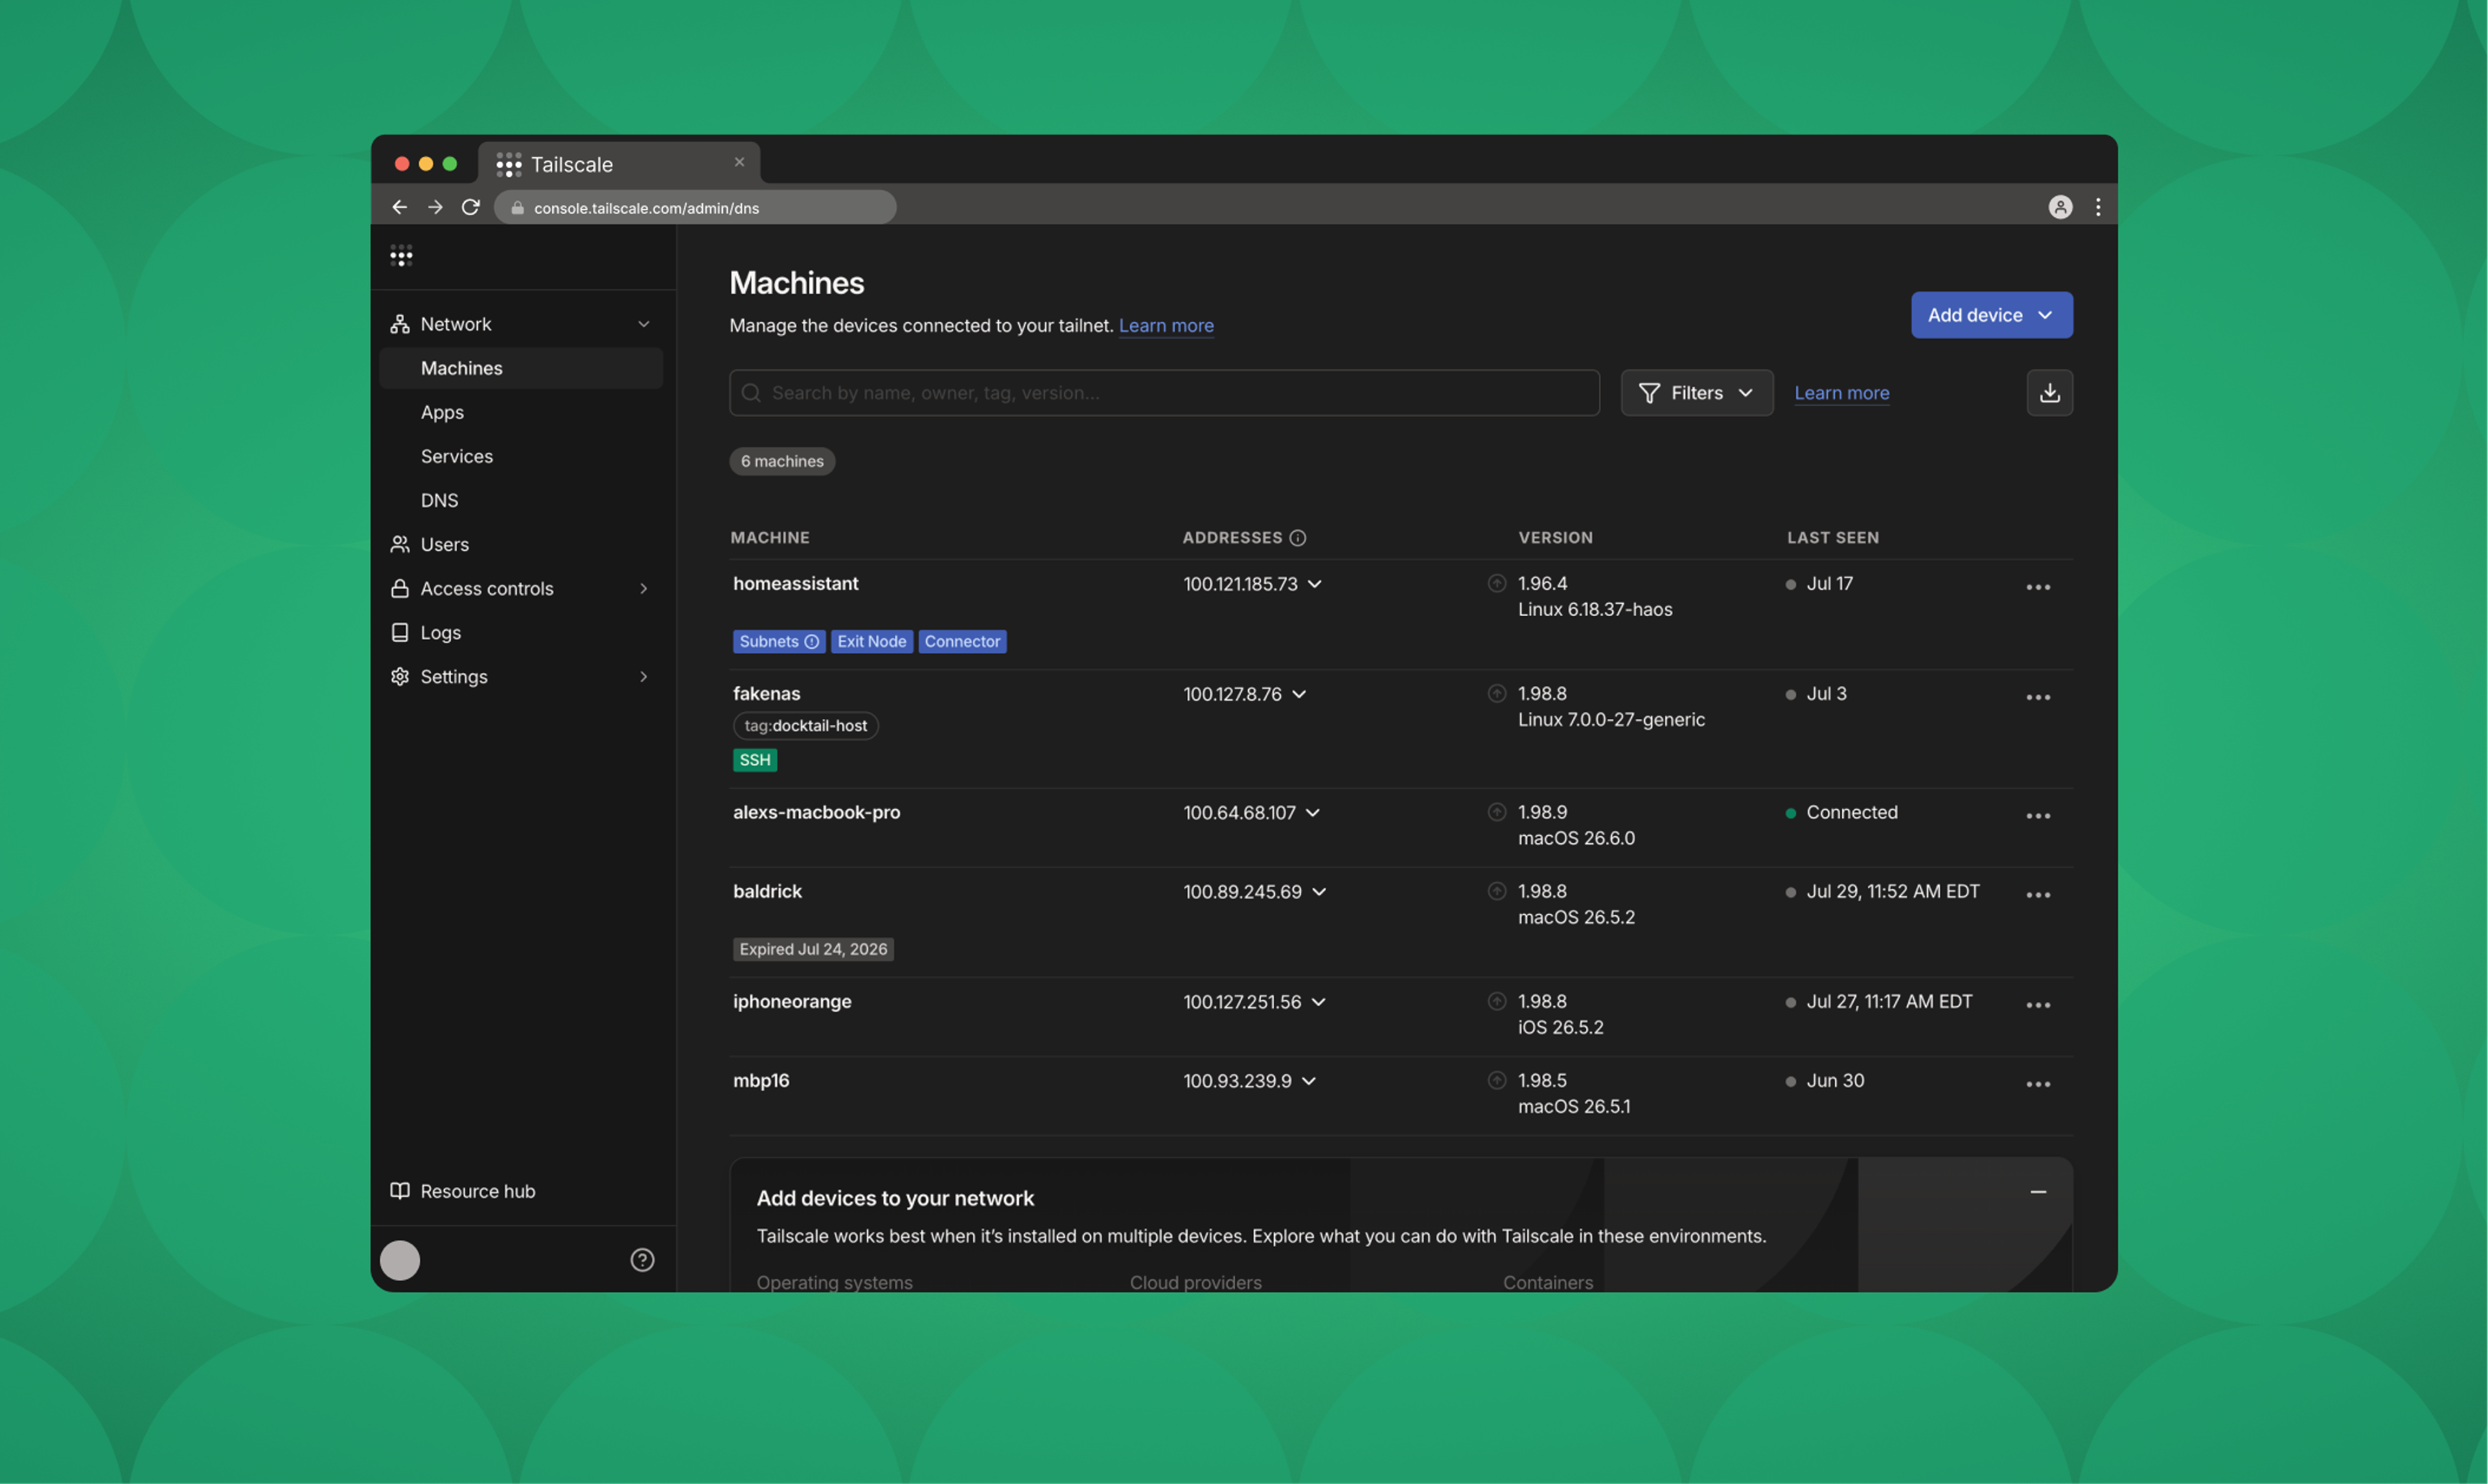This screenshot has height=1484, width=2488.
Task: Open the Add device dropdown
Action: [x=1991, y=315]
